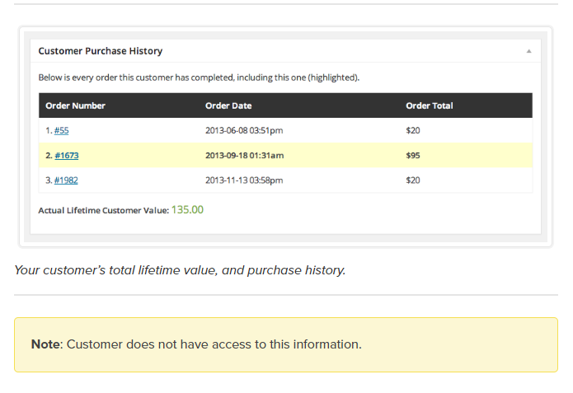Viewport: 573px width, 393px height.
Task: Click the green 135.00 lifetime value
Action: 187,210
